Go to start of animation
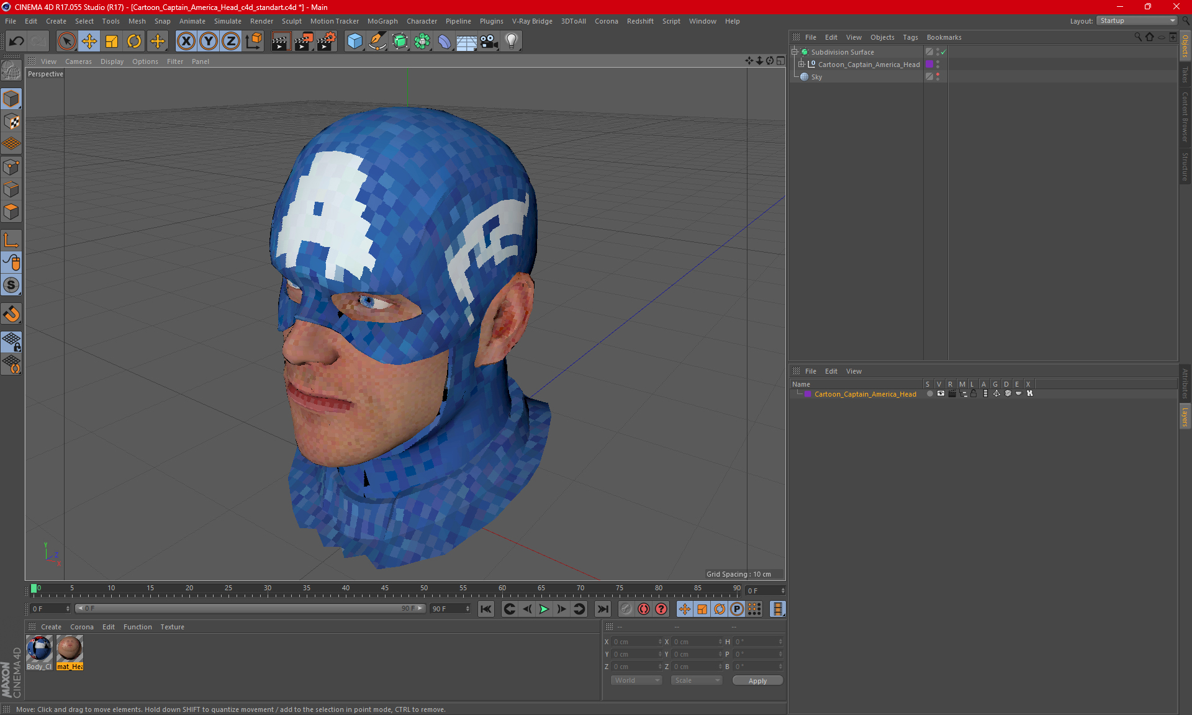 (x=485, y=609)
